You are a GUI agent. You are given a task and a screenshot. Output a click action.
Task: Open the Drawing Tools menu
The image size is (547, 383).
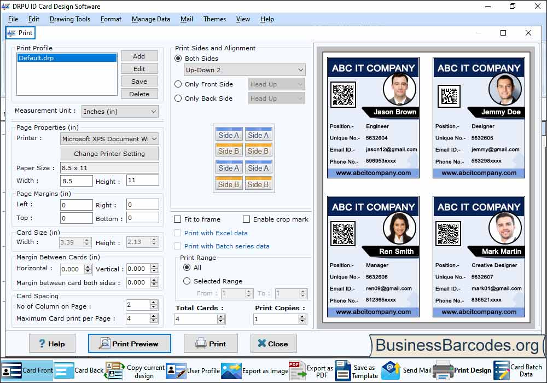(70, 19)
